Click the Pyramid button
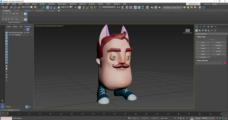228x120 pixels. (x=218, y=51)
